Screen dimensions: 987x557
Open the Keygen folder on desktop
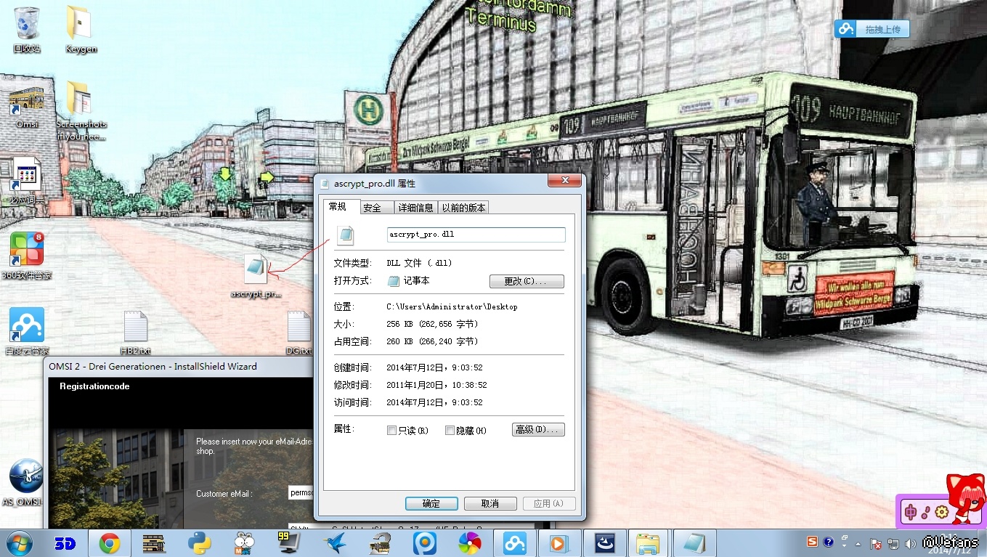80,25
